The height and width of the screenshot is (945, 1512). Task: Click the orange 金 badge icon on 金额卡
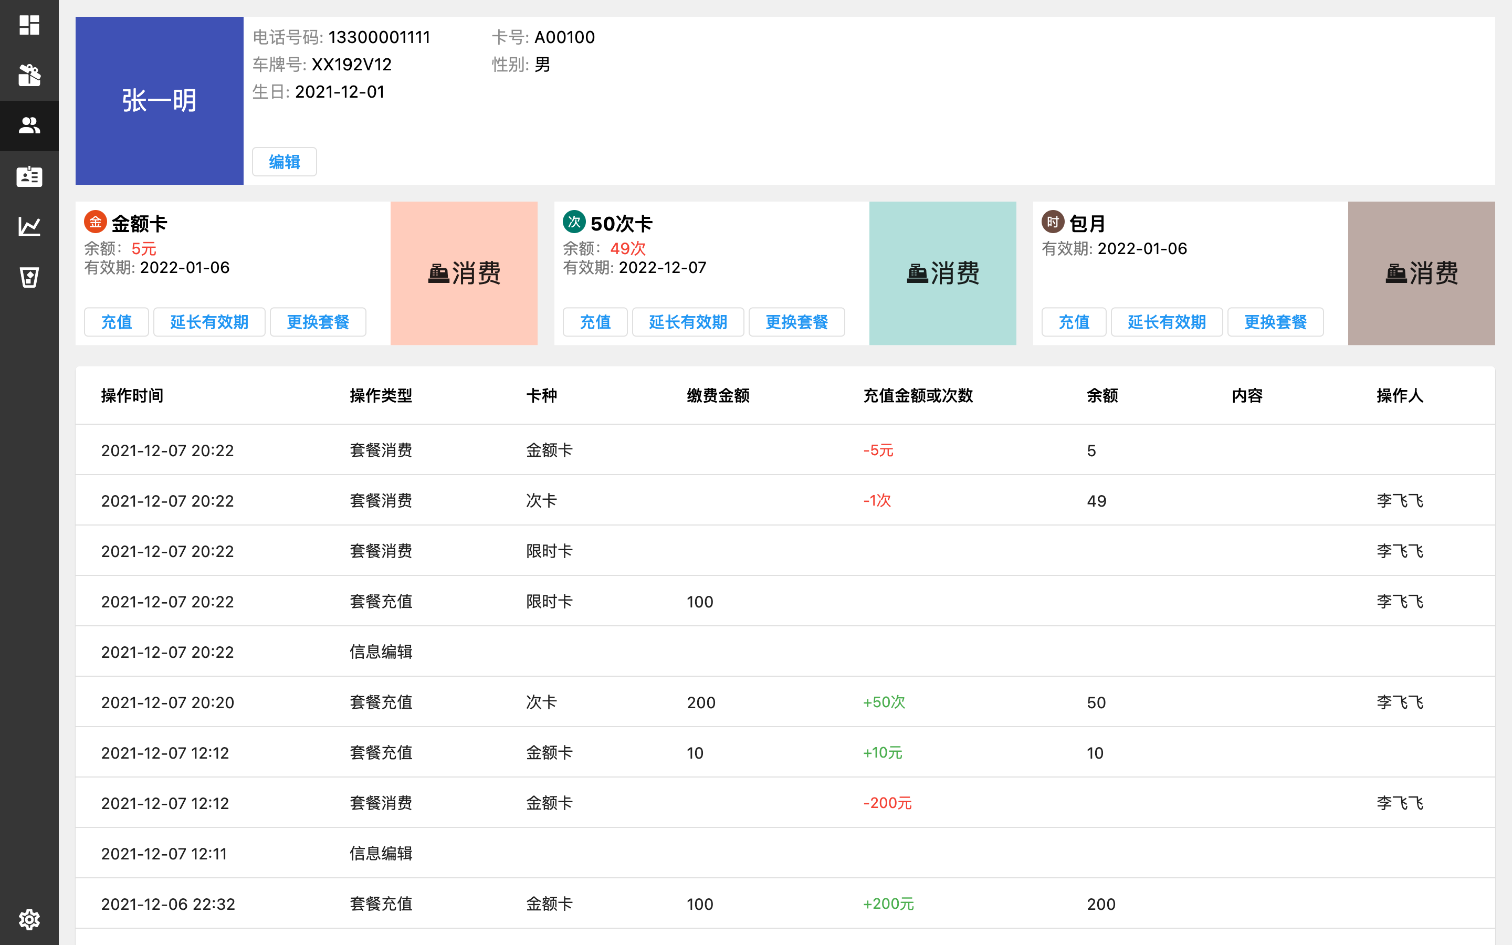(95, 222)
